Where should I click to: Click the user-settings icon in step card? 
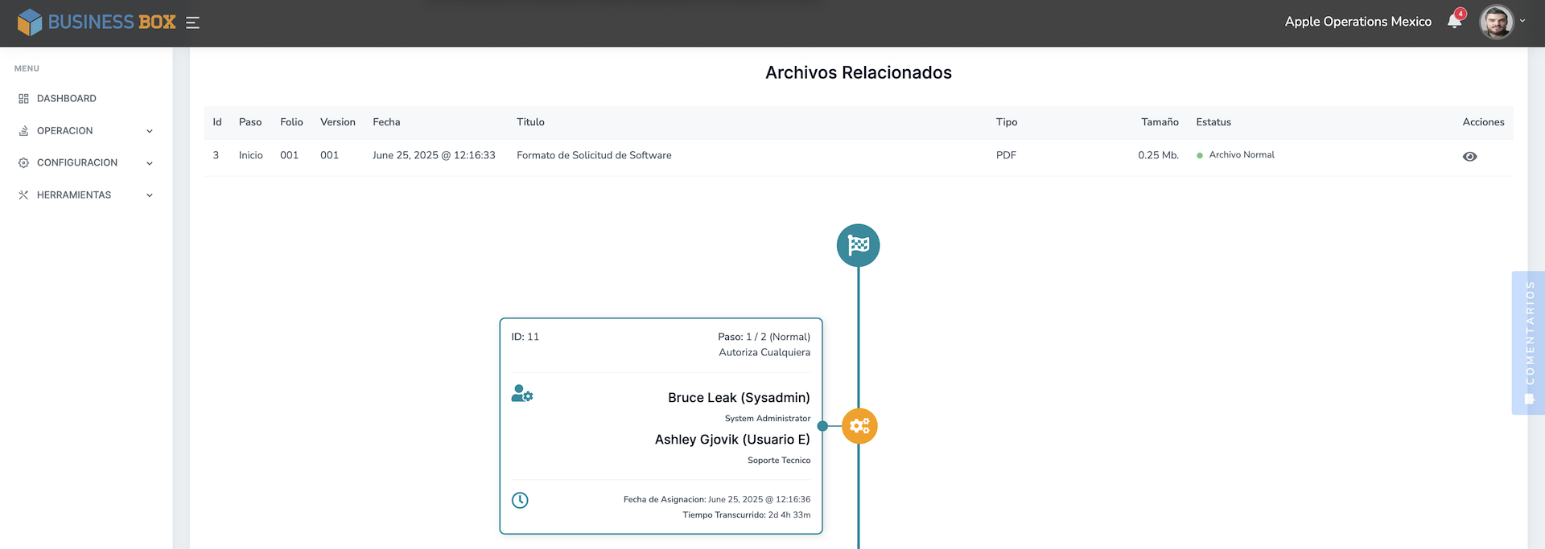(521, 394)
